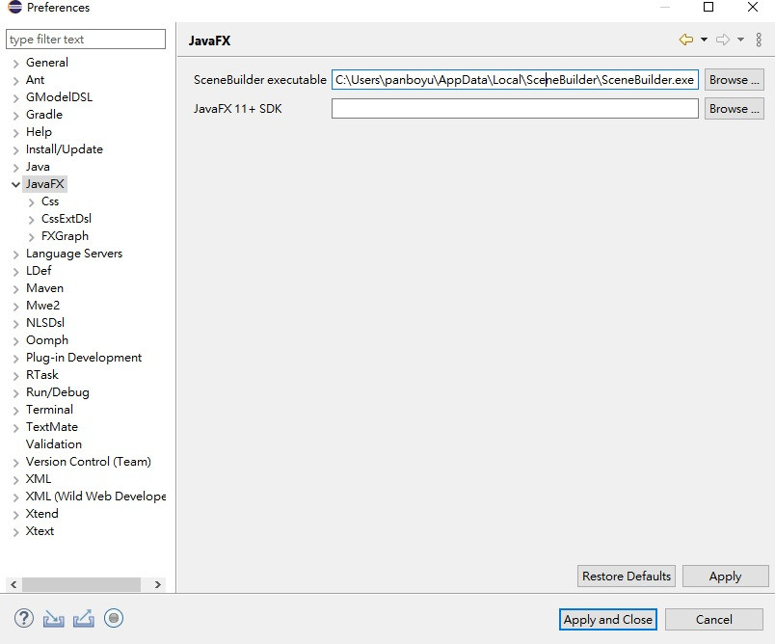The width and height of the screenshot is (775, 644).
Task: Select RTask preferences category
Action: click(x=42, y=375)
